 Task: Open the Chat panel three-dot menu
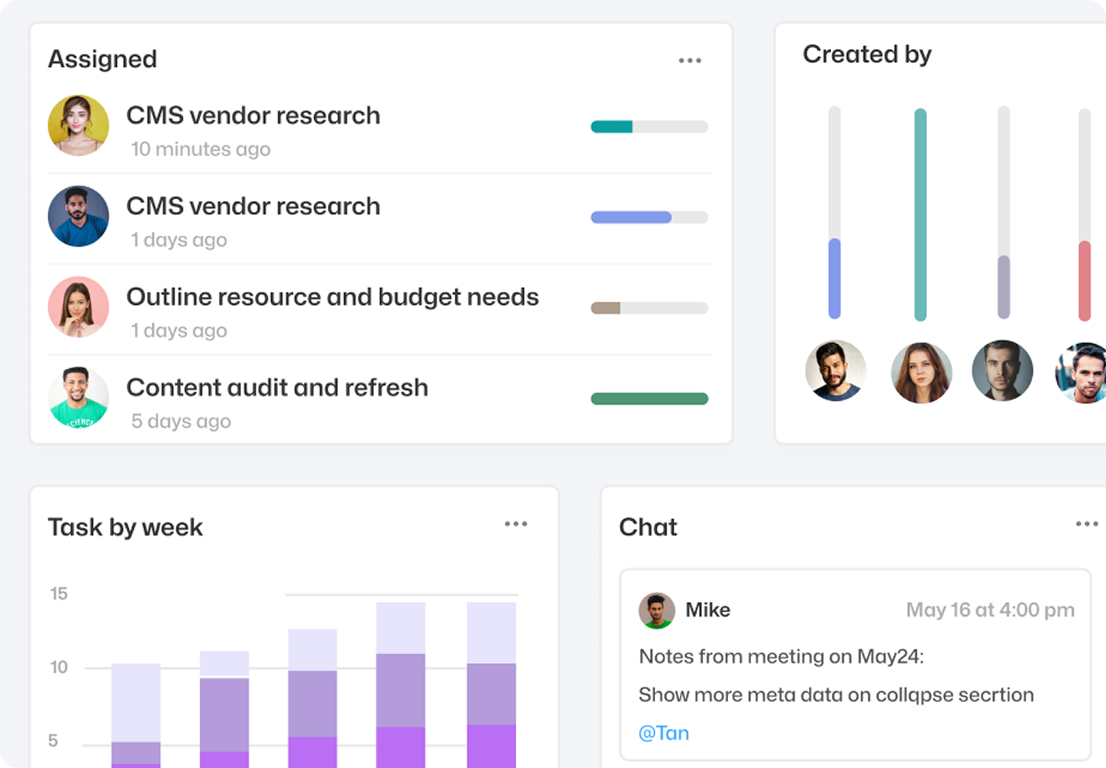coord(1087,524)
